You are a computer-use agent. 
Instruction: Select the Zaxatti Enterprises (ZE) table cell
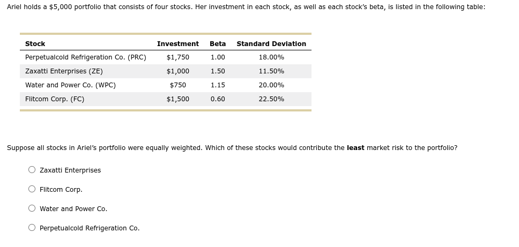coord(64,71)
